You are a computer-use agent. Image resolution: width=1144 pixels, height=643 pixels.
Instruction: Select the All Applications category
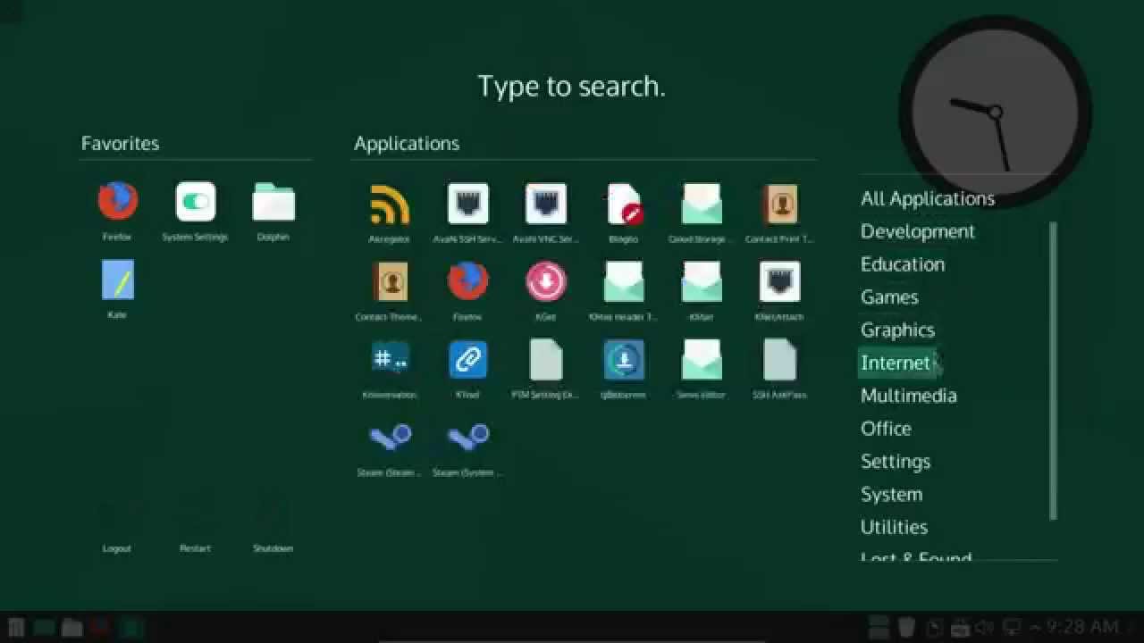coord(928,198)
